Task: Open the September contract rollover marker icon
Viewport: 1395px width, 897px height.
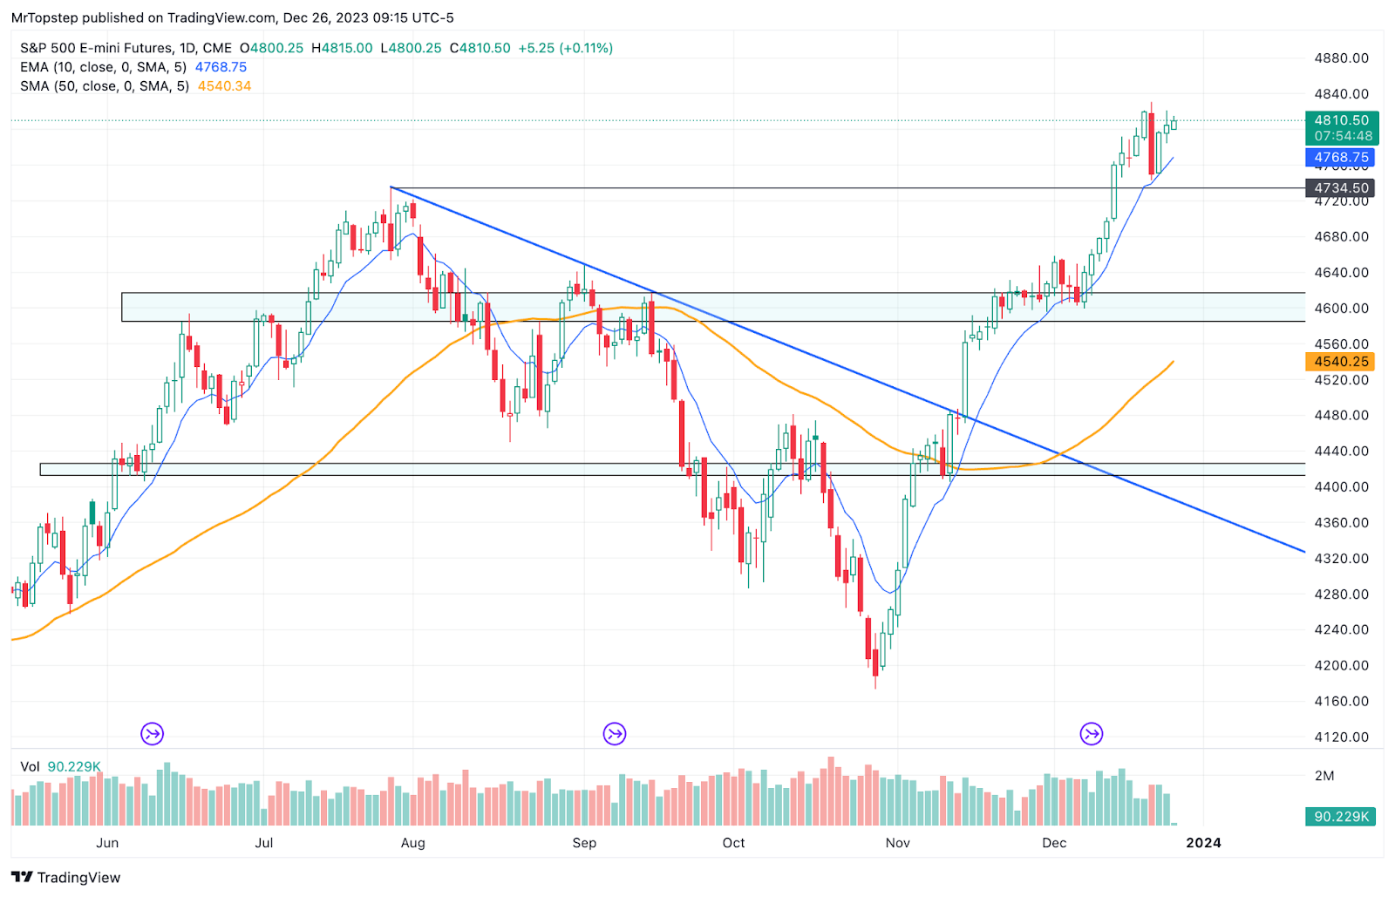Action: point(615,734)
